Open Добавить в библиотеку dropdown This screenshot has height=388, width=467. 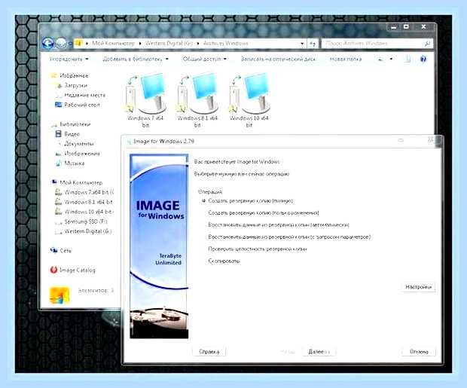(136, 59)
